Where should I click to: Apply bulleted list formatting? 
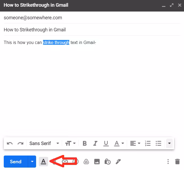(158, 143)
